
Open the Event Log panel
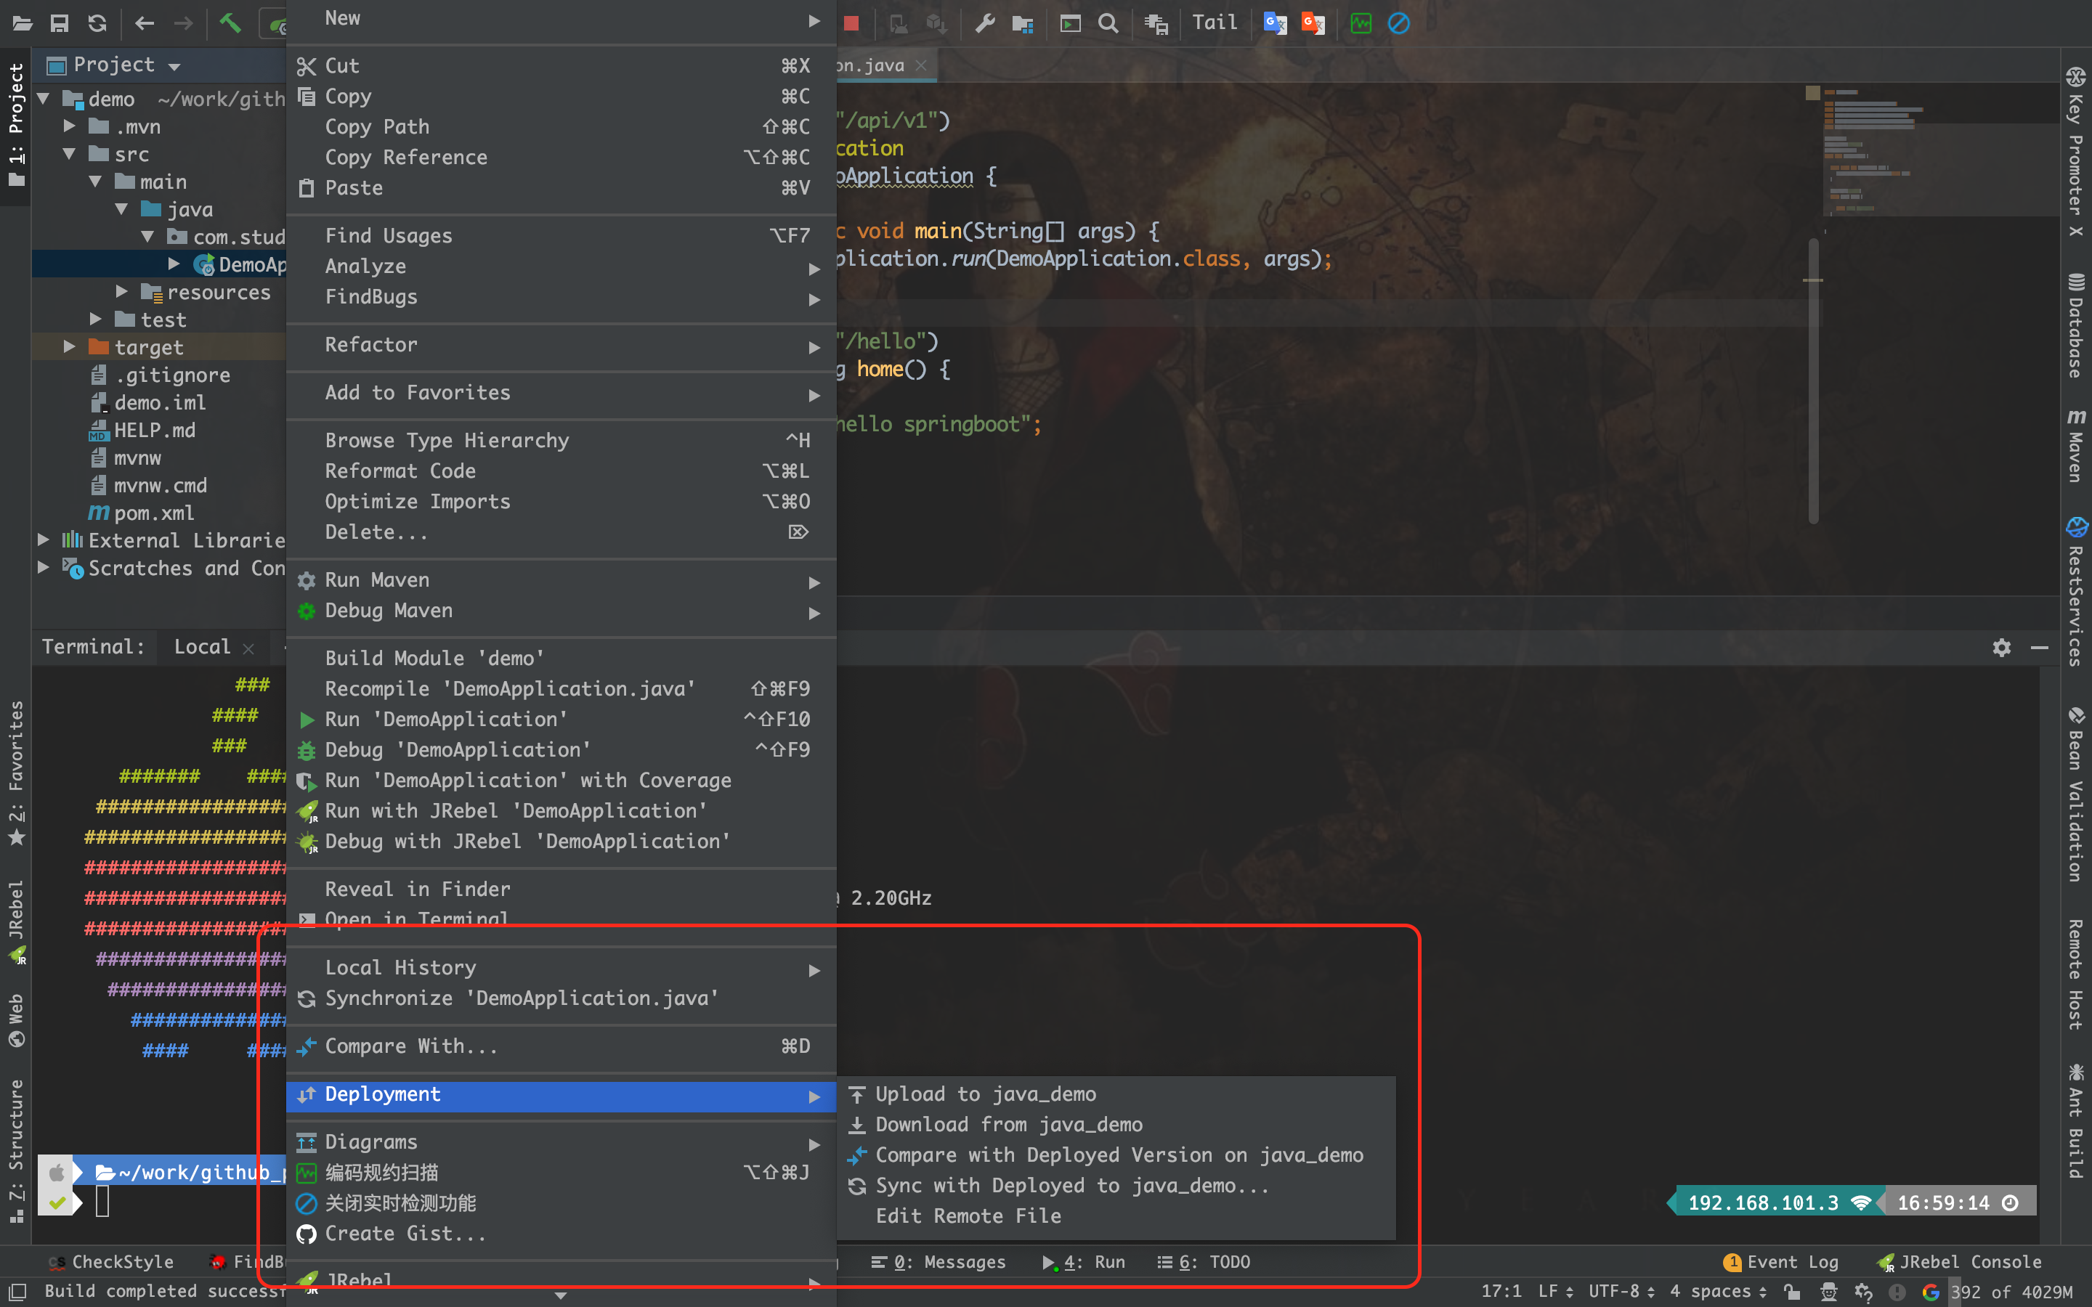pos(1781,1262)
